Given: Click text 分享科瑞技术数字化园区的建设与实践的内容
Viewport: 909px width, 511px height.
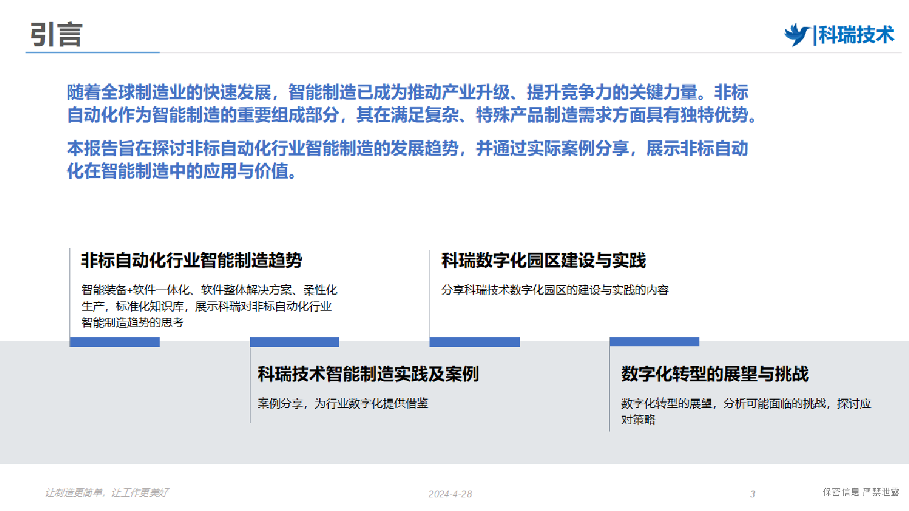Looking at the screenshot, I should [555, 290].
